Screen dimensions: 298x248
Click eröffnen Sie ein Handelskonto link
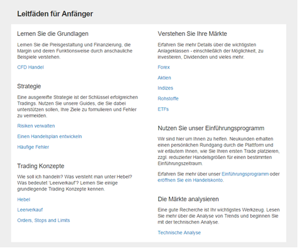[190, 180]
